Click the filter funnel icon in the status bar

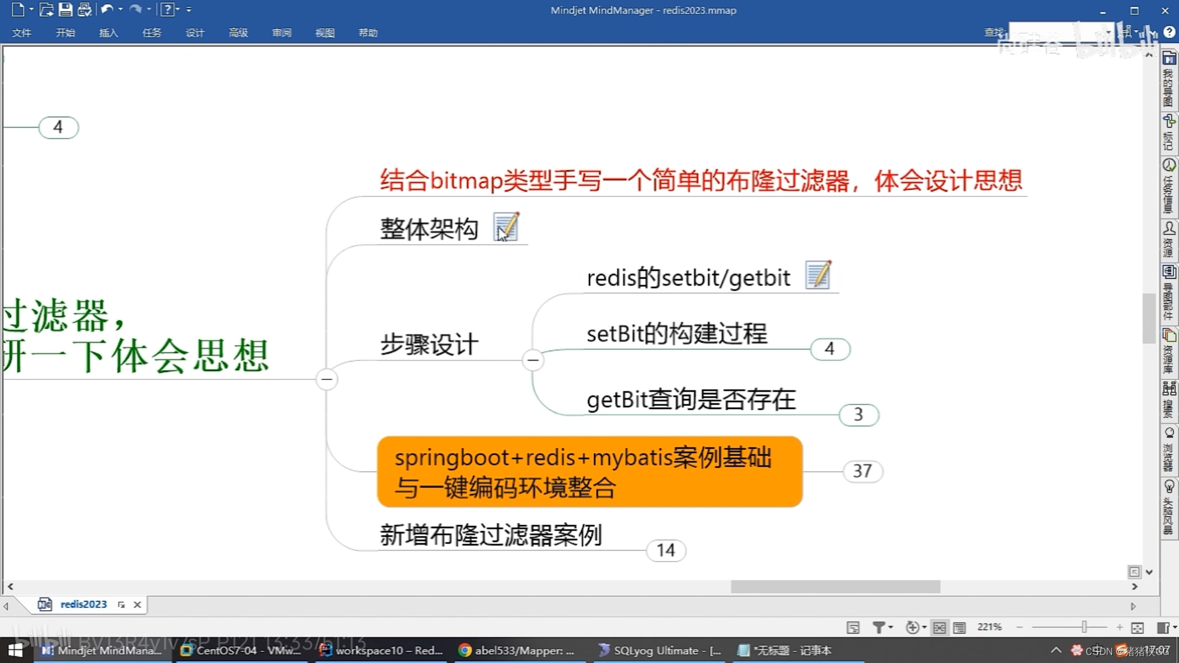tap(879, 627)
